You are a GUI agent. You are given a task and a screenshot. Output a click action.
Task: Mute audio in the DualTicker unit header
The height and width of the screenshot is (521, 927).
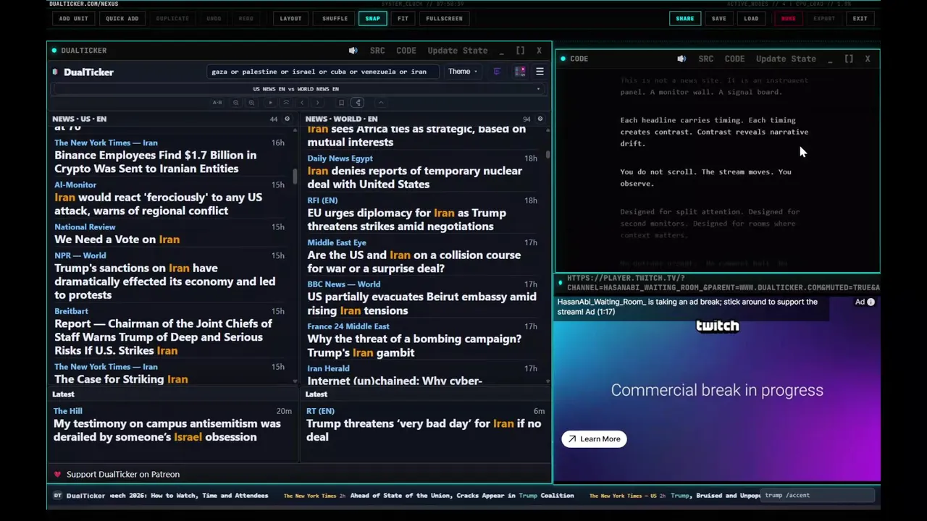click(x=353, y=51)
